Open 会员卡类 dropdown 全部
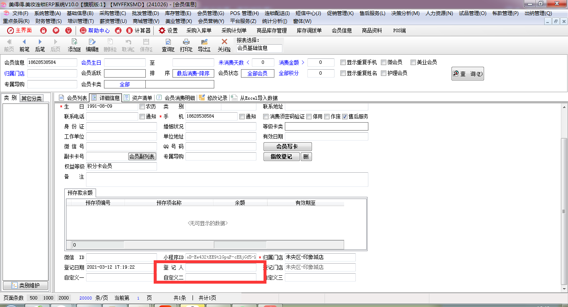The image size is (568, 307). [x=124, y=84]
